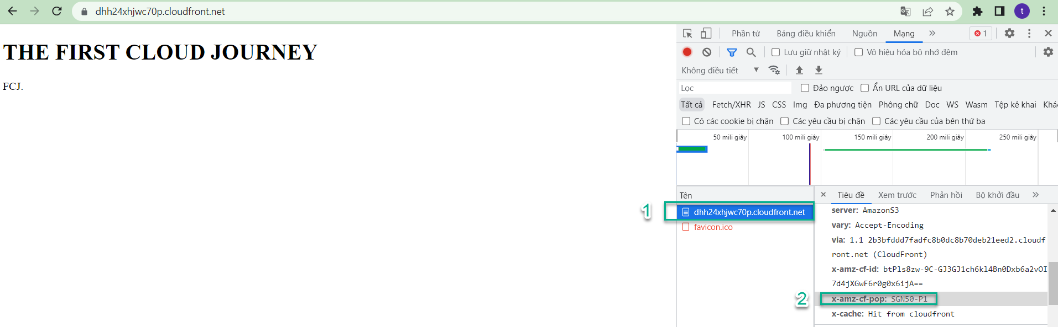Enable Lưu giữ nhật ký checkbox

point(776,52)
